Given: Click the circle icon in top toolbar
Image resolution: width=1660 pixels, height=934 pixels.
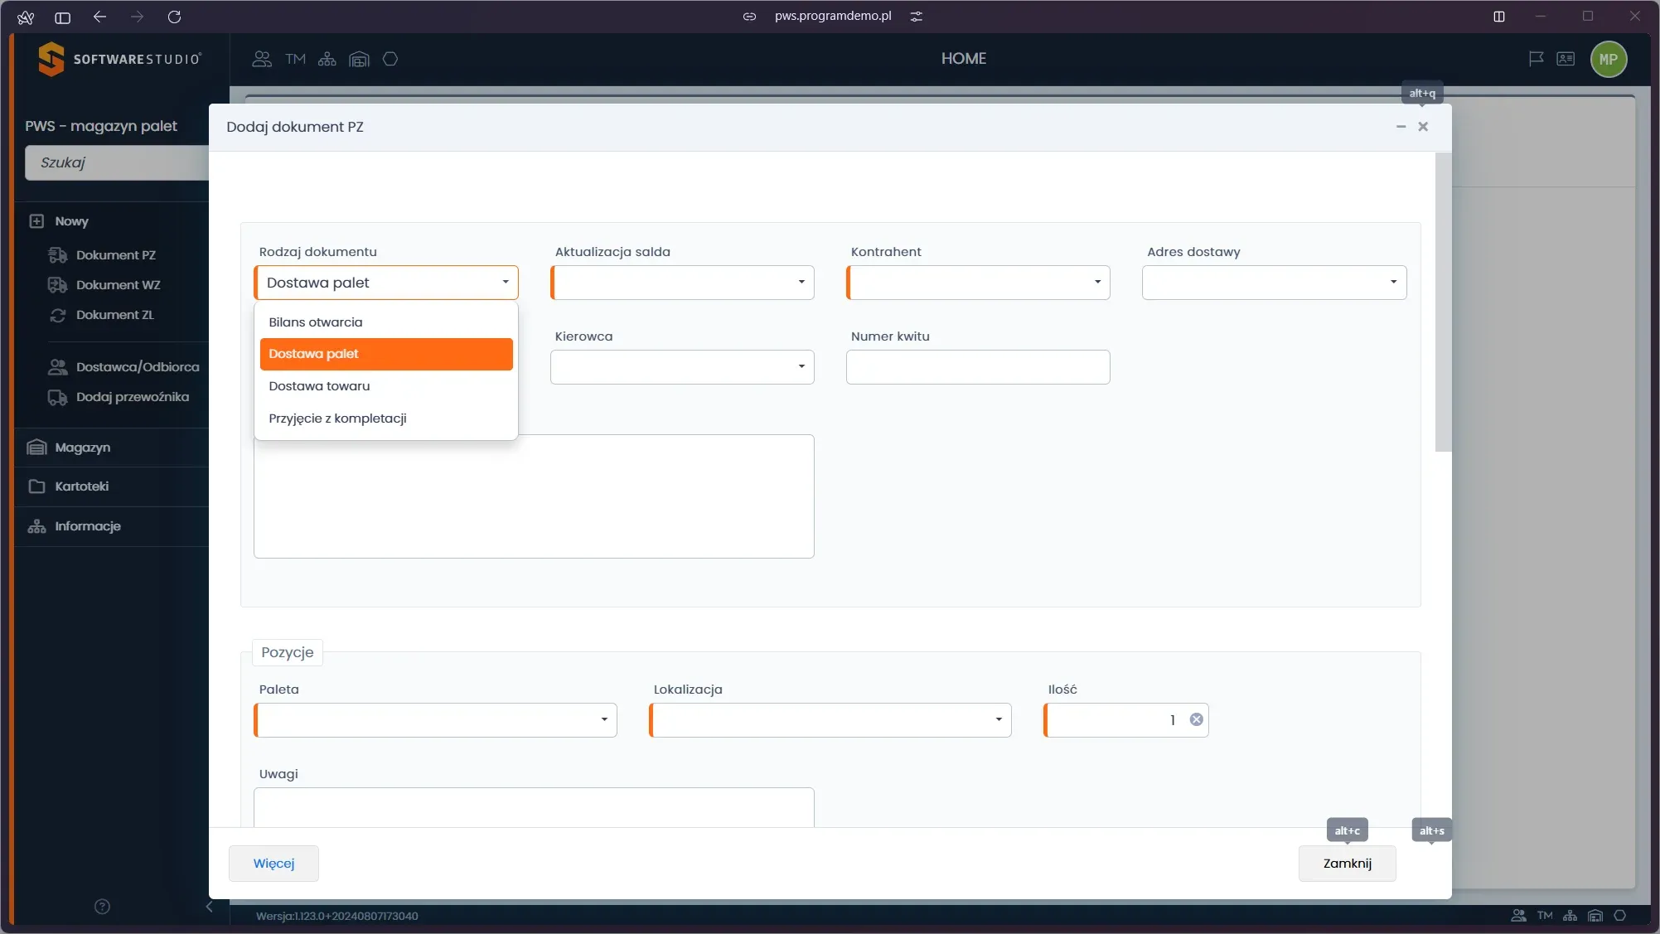Looking at the screenshot, I should [x=390, y=59].
